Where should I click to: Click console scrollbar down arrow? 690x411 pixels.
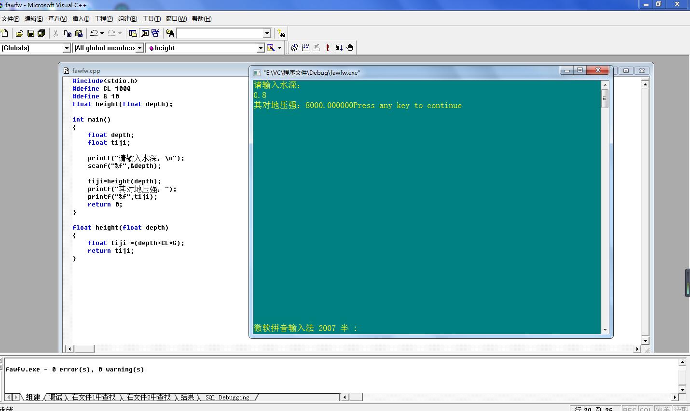pyautogui.click(x=605, y=330)
